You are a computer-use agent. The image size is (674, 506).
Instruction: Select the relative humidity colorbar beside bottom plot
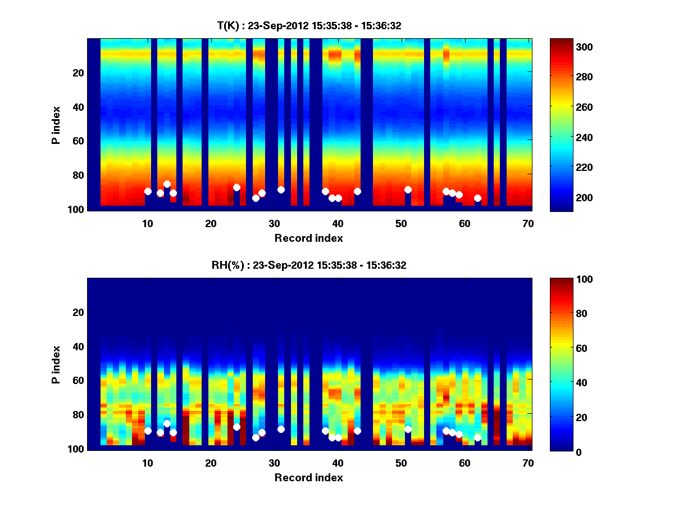[561, 364]
